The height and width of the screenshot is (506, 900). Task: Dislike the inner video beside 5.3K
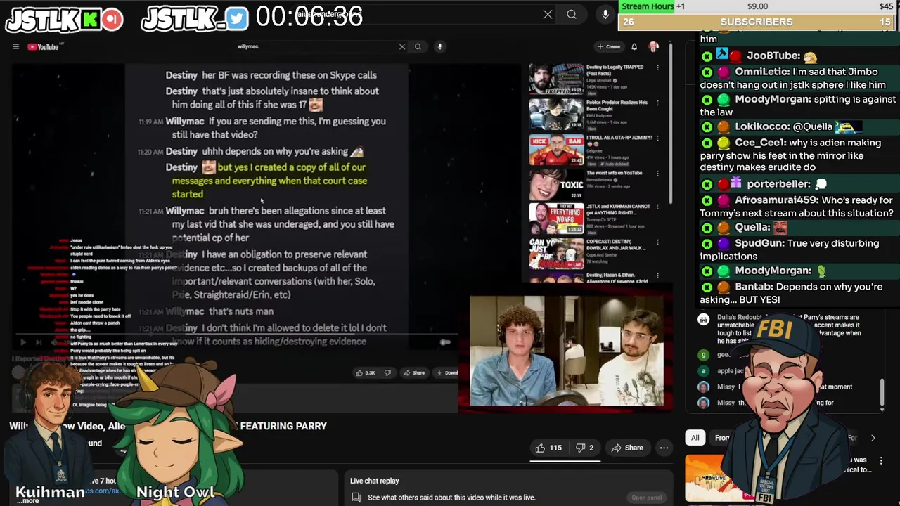(387, 372)
